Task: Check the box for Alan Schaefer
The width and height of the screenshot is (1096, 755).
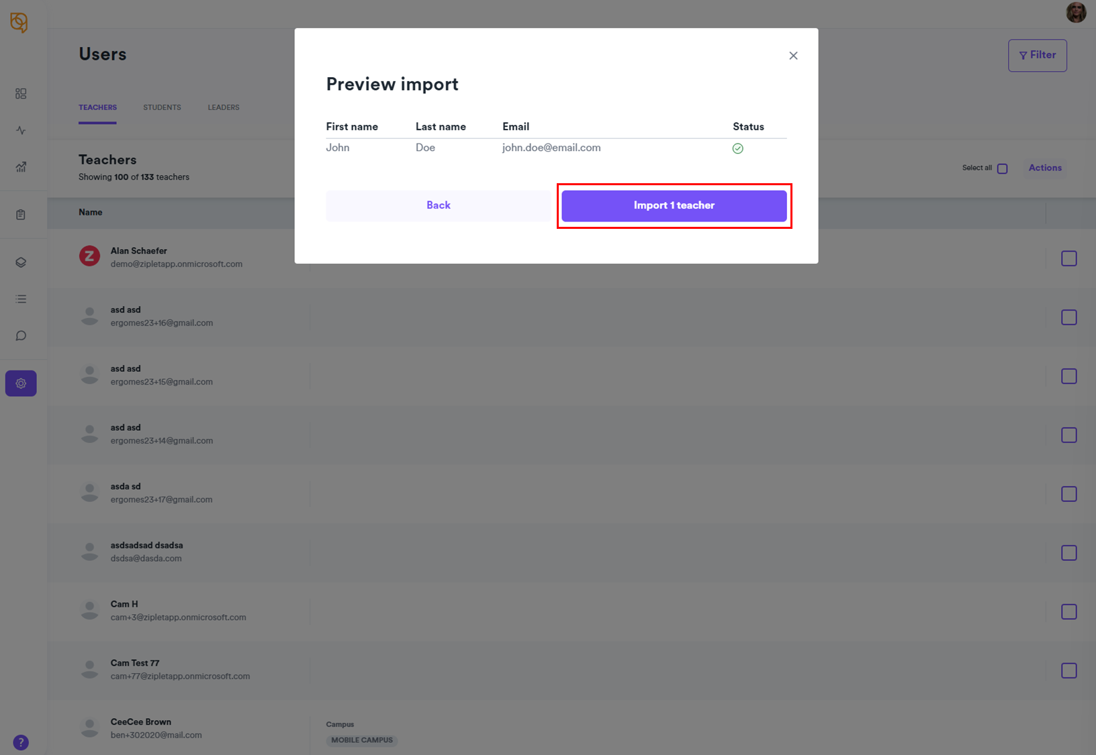Action: pyautogui.click(x=1068, y=258)
